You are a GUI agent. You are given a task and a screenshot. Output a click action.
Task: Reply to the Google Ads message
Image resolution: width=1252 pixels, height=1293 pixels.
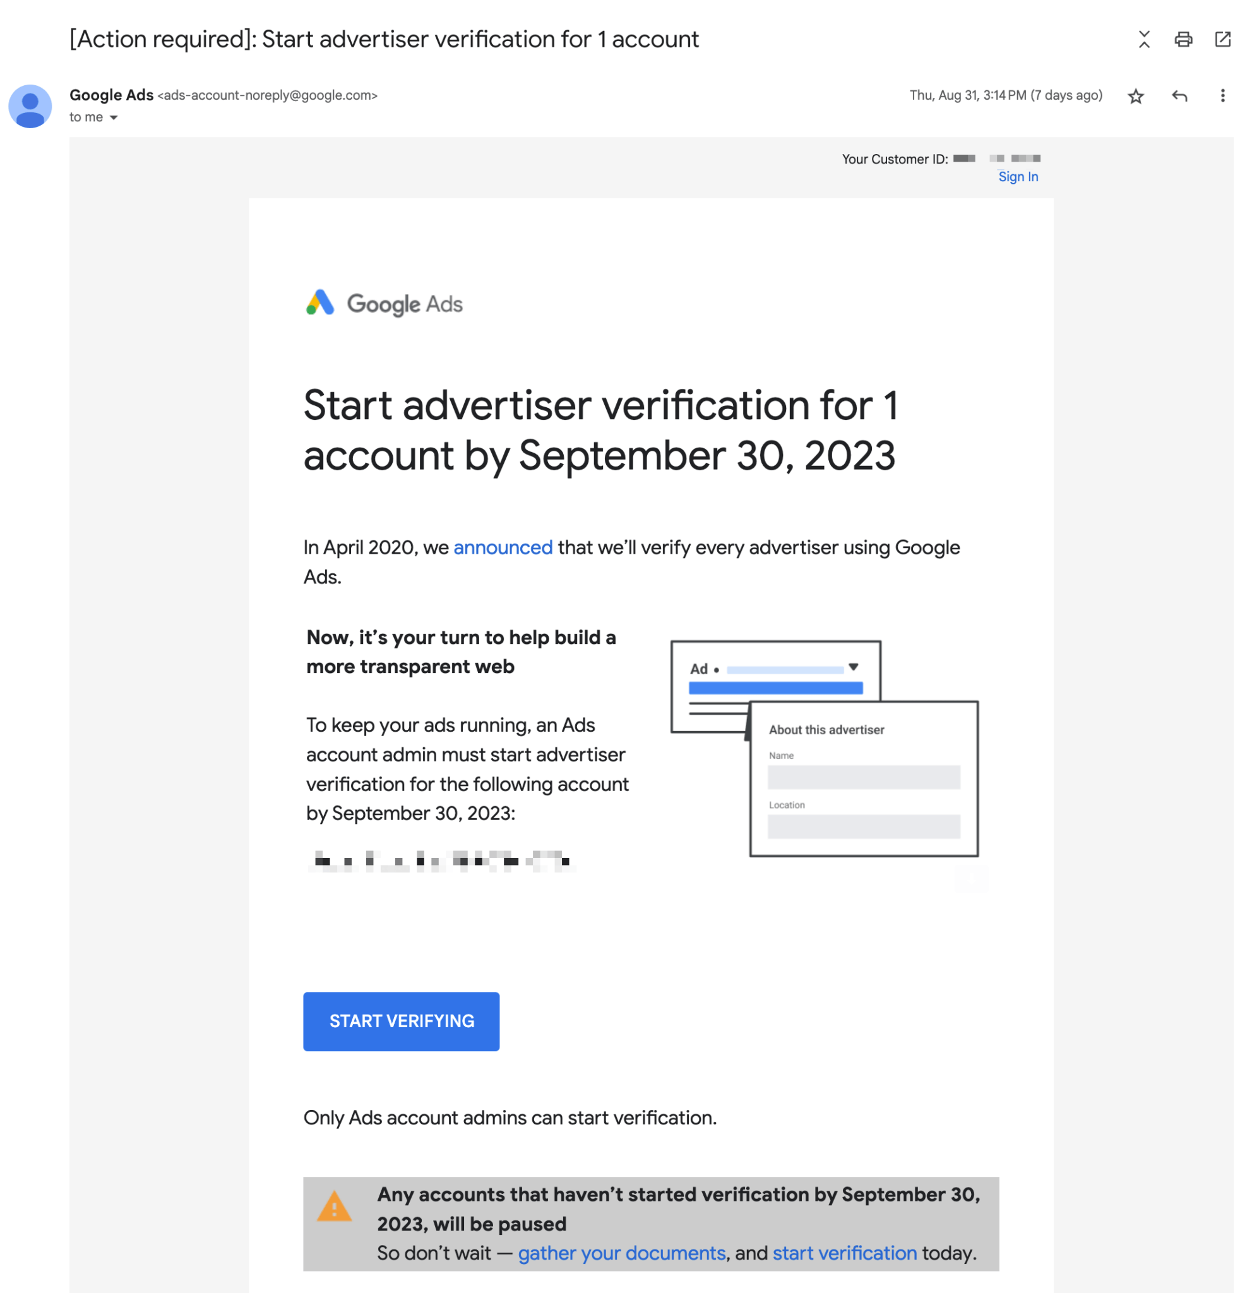pos(1180,96)
